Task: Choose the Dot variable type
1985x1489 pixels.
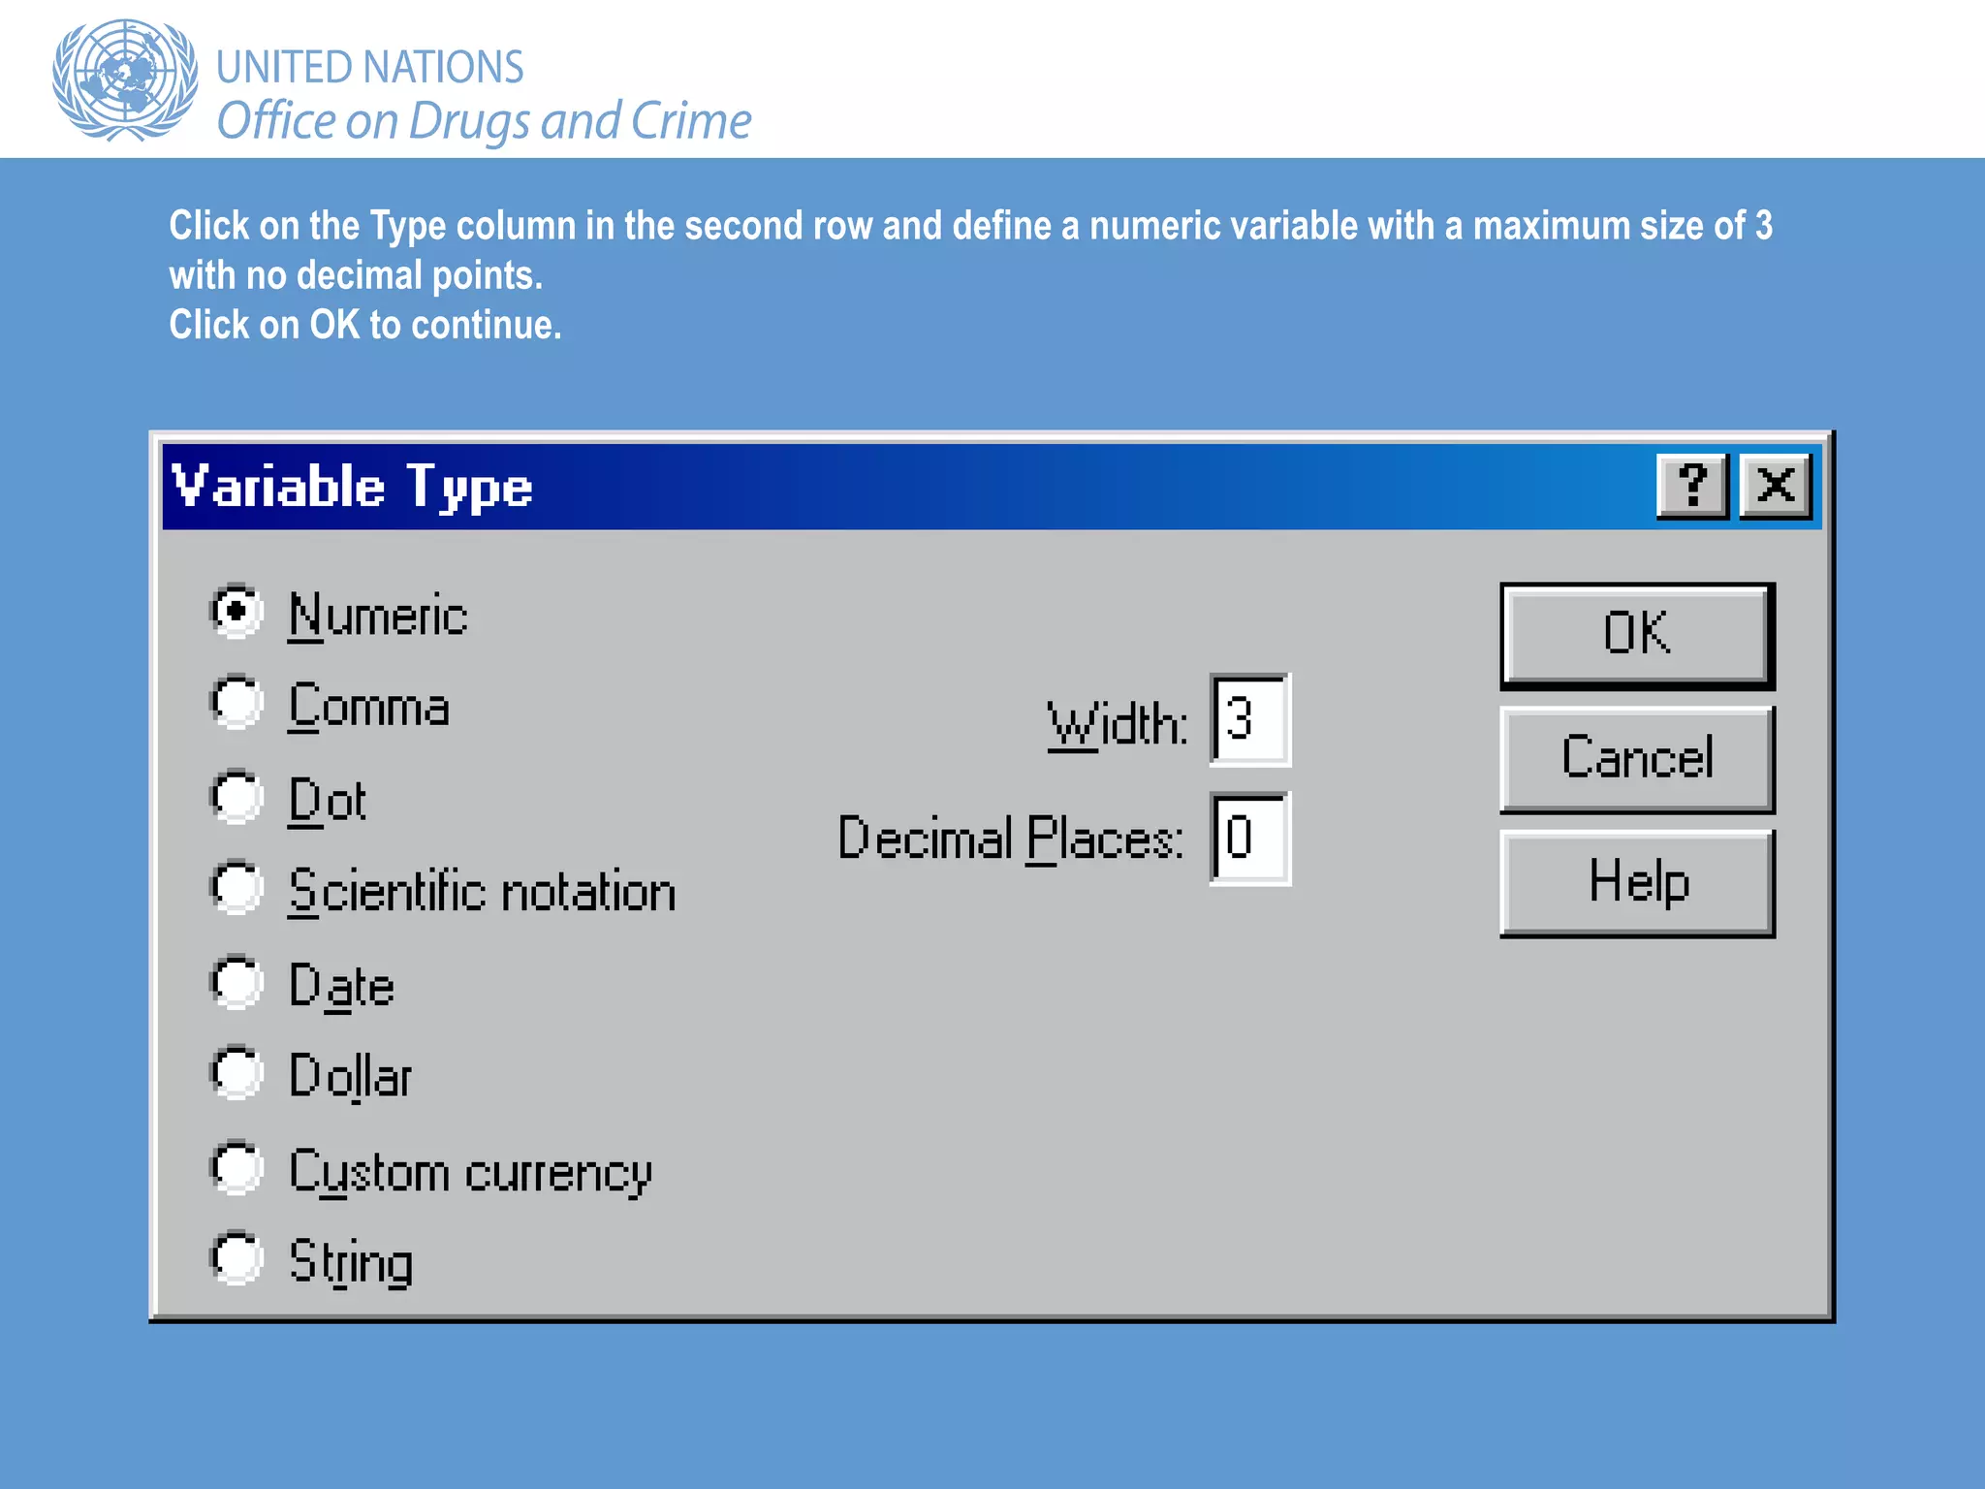Action: (236, 797)
